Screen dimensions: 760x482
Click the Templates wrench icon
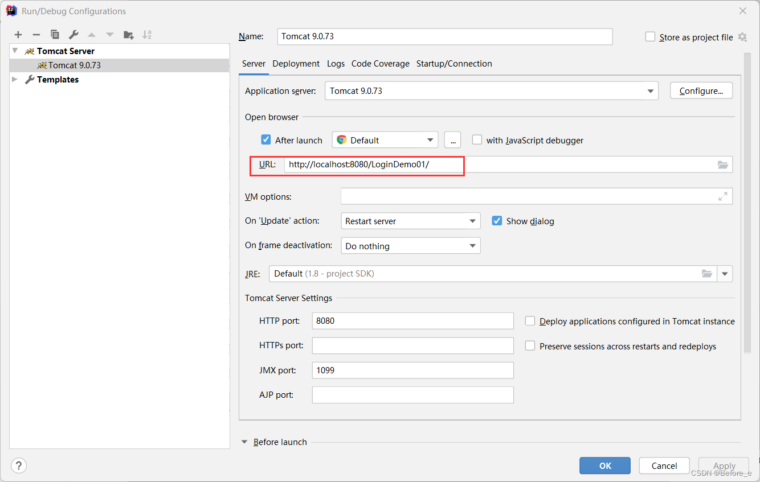tap(30, 80)
